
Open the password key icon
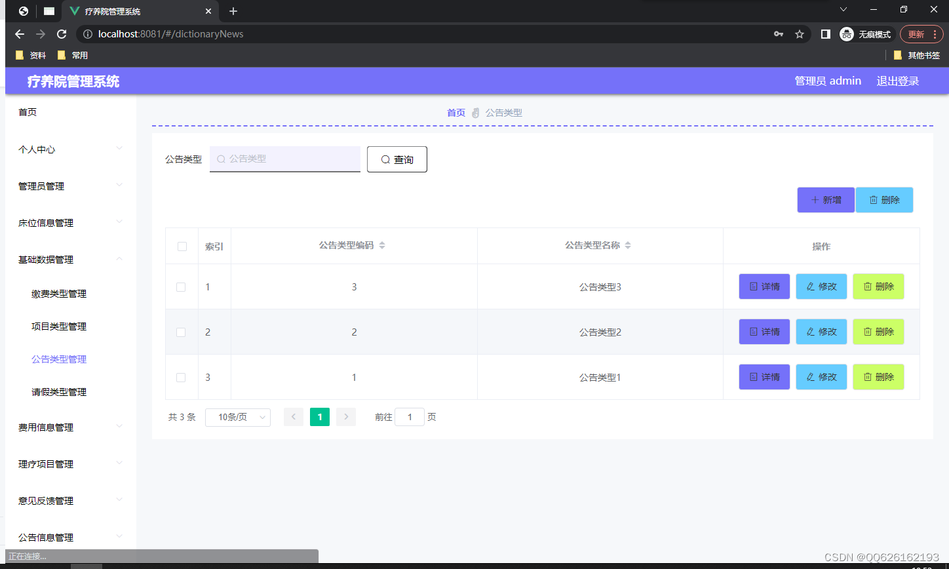(779, 34)
